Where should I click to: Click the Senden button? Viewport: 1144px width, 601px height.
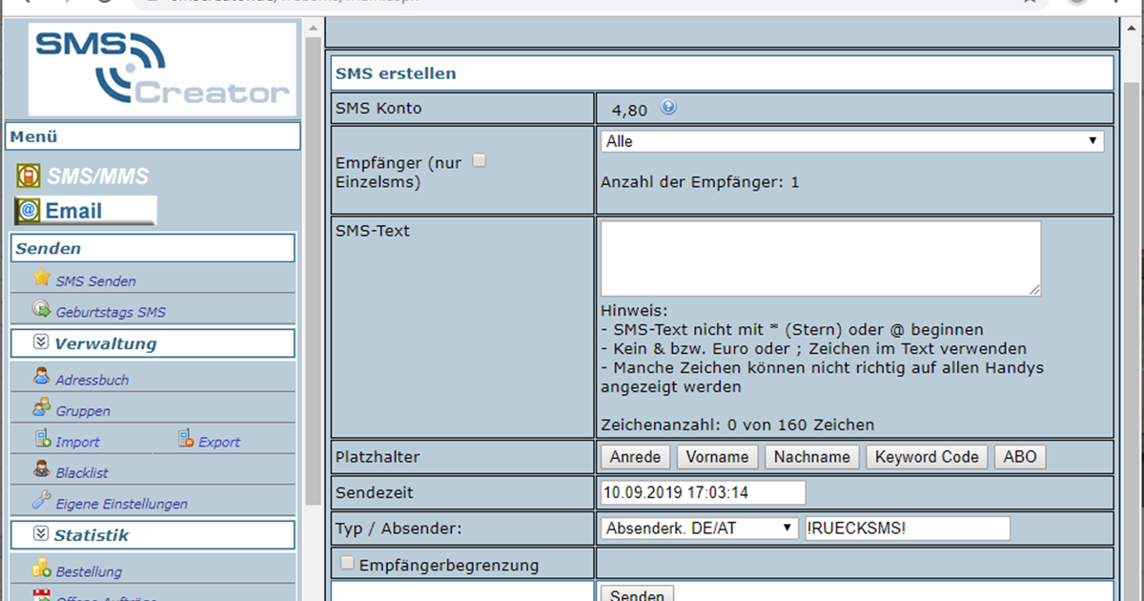pyautogui.click(x=636, y=594)
